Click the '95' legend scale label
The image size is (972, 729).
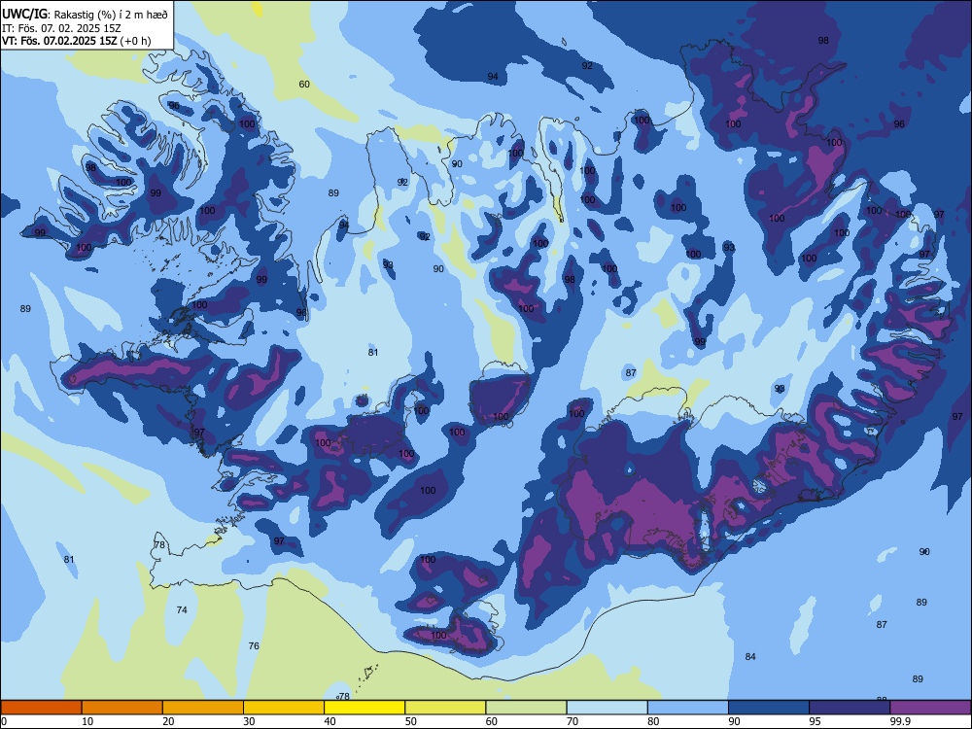(815, 721)
